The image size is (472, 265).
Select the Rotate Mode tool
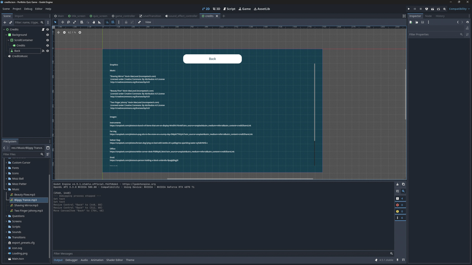pyautogui.click(x=69, y=22)
